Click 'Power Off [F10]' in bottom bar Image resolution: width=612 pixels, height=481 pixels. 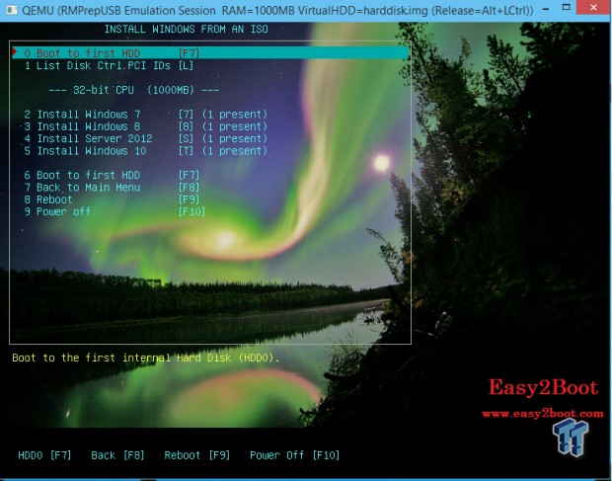(295, 455)
